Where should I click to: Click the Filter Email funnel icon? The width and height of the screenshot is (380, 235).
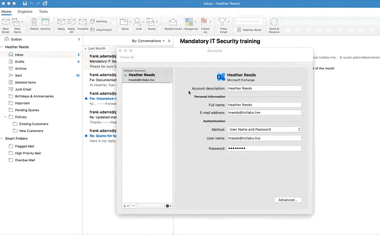click(x=222, y=22)
